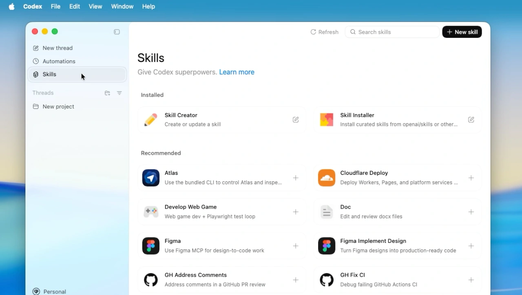The image size is (522, 295).
Task: Click the Skill Installer edit icon
Action: pyautogui.click(x=471, y=119)
